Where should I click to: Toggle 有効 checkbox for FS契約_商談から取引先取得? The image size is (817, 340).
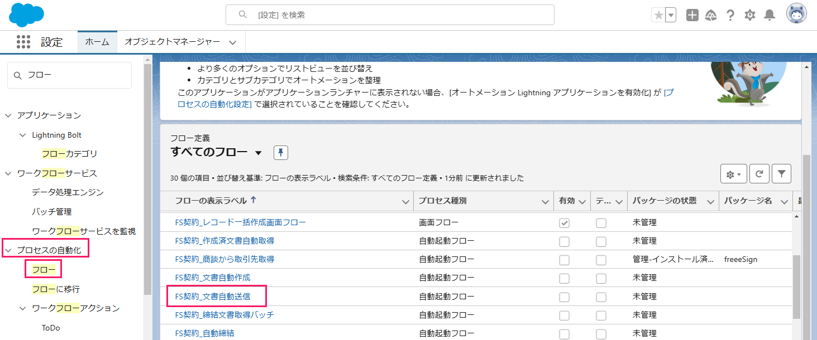tap(565, 260)
